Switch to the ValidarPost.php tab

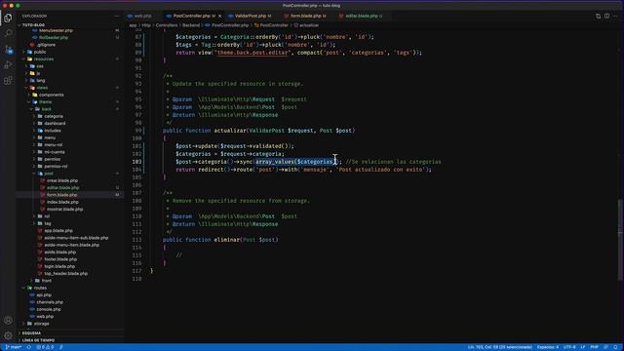point(251,16)
